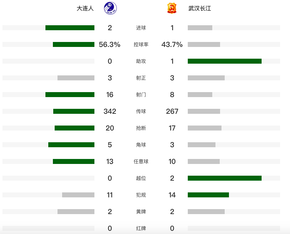Open the 大连人 team name link

(x=85, y=8)
